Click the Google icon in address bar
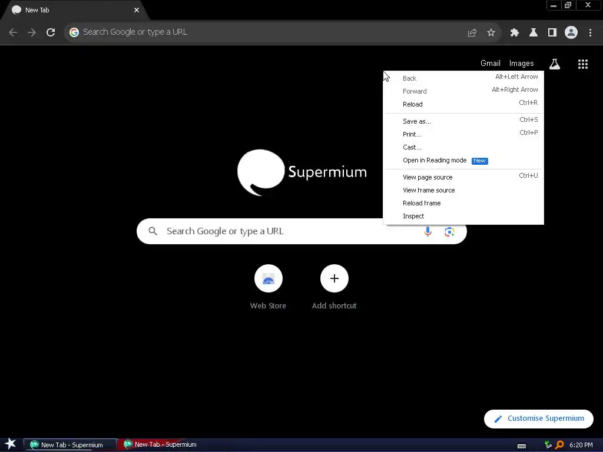This screenshot has width=603, height=452. (74, 32)
